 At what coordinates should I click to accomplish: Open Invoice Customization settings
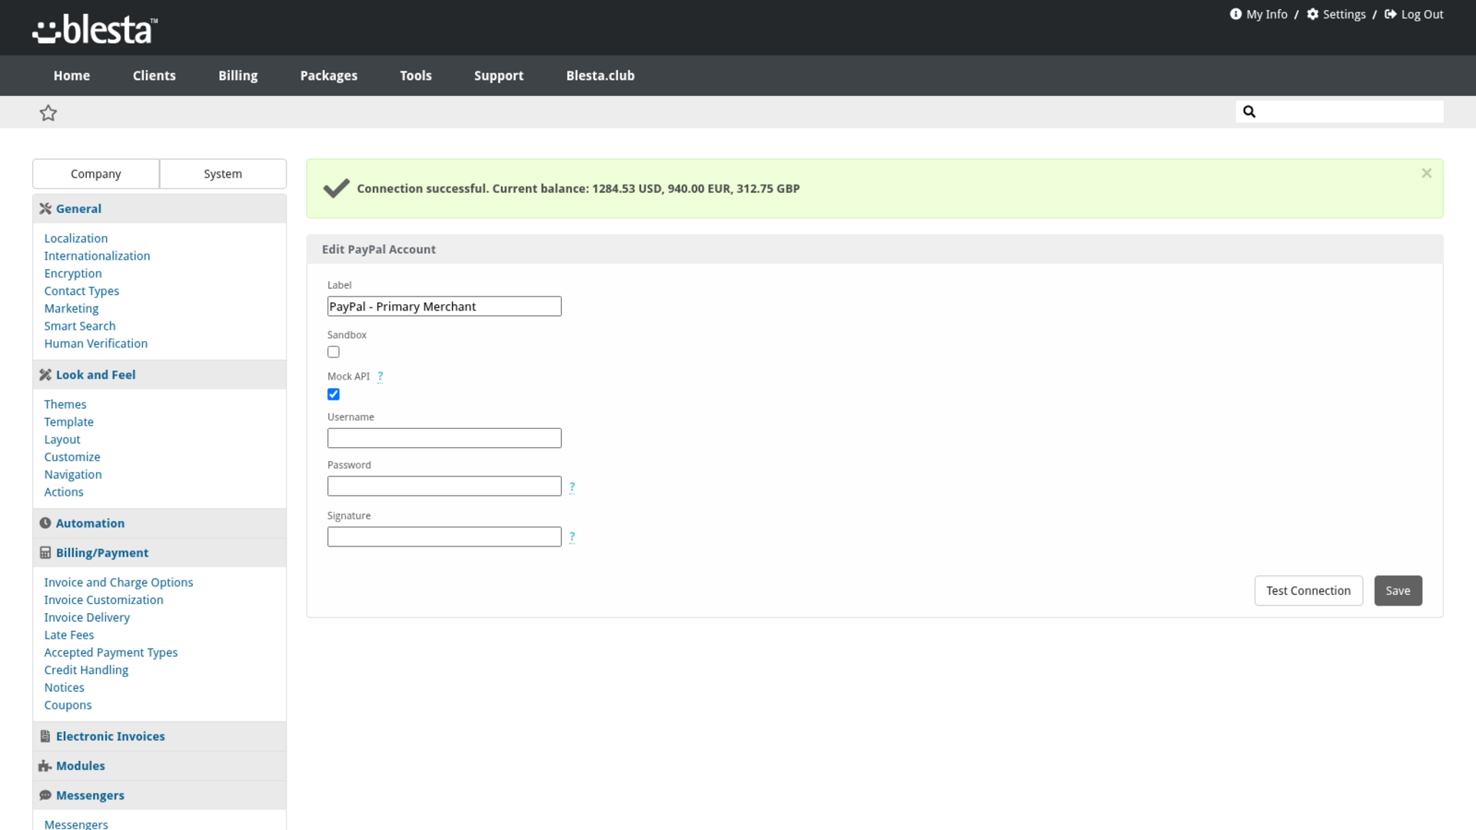click(104, 600)
